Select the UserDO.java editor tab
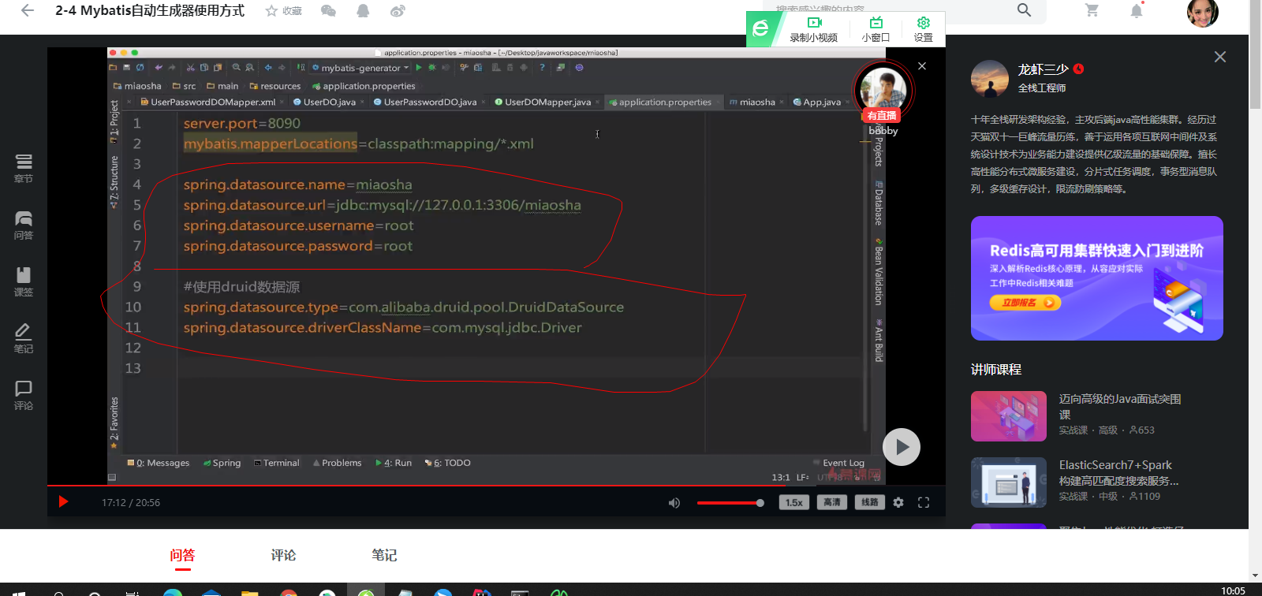This screenshot has height=596, width=1262. point(328,102)
